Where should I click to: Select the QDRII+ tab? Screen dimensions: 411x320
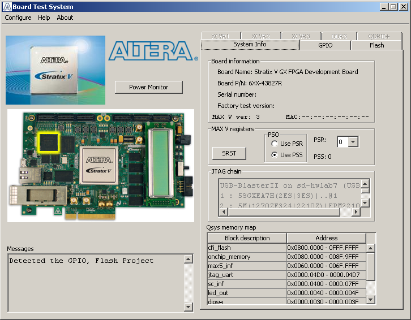[x=379, y=36]
